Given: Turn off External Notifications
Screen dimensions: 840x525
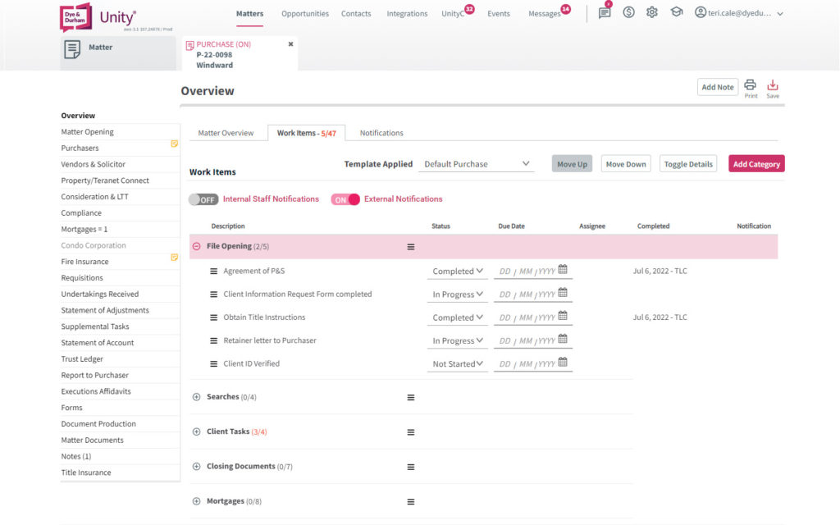Looking at the screenshot, I should pos(345,199).
